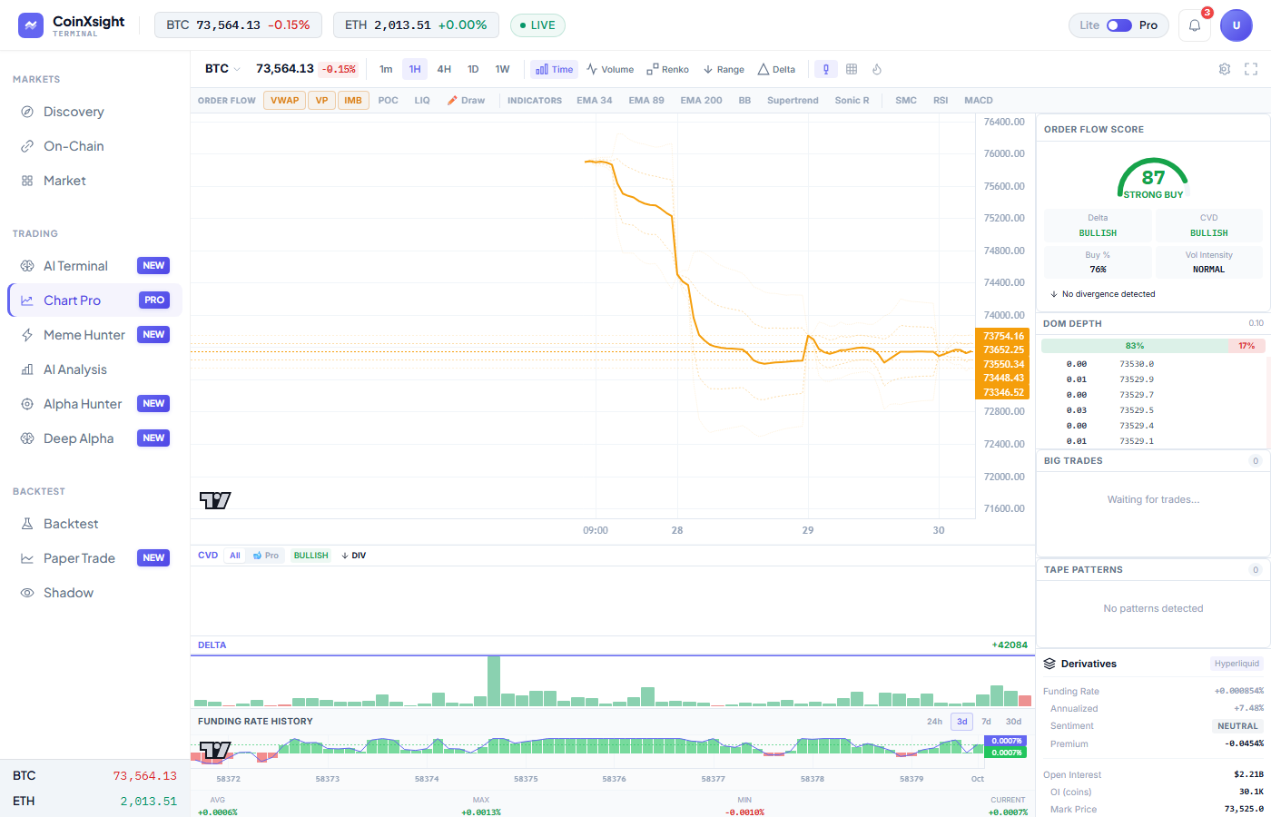Screen dimensions: 1271x817
Task: Select the grid layout icon
Action: (852, 69)
